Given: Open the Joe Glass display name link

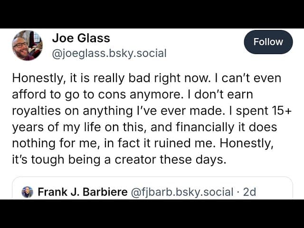Looking at the screenshot, I should pos(81,38).
